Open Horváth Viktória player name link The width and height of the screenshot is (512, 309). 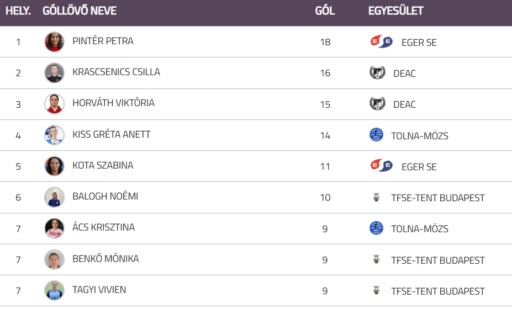[x=113, y=103]
